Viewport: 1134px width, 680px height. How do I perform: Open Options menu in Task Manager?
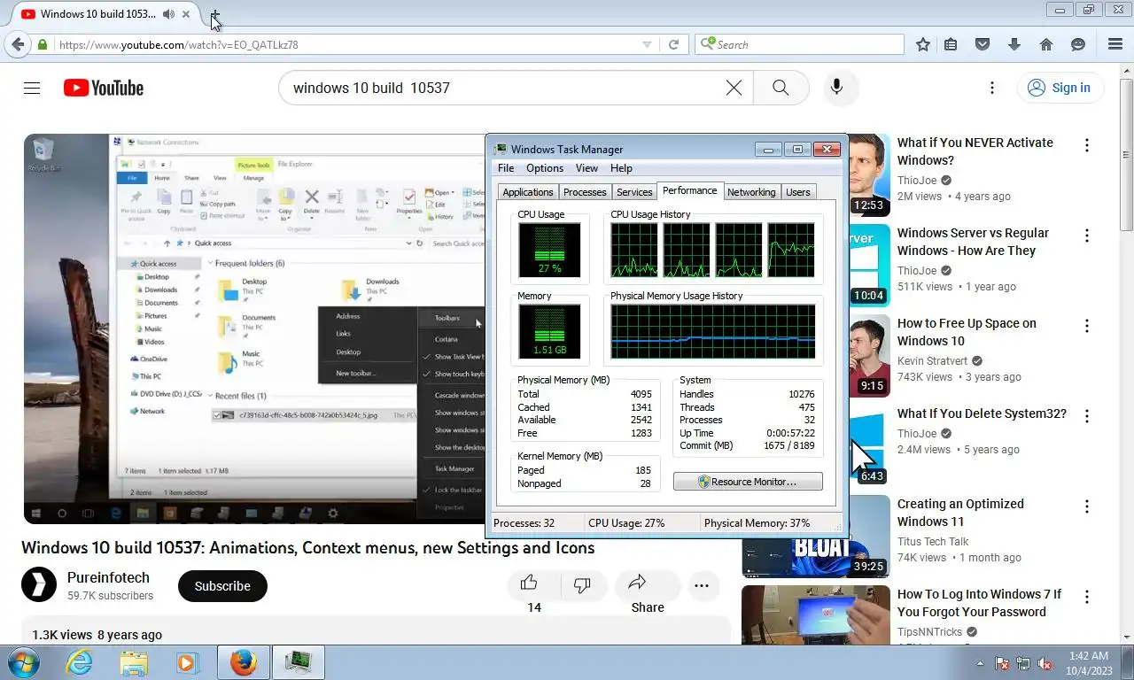[545, 168]
